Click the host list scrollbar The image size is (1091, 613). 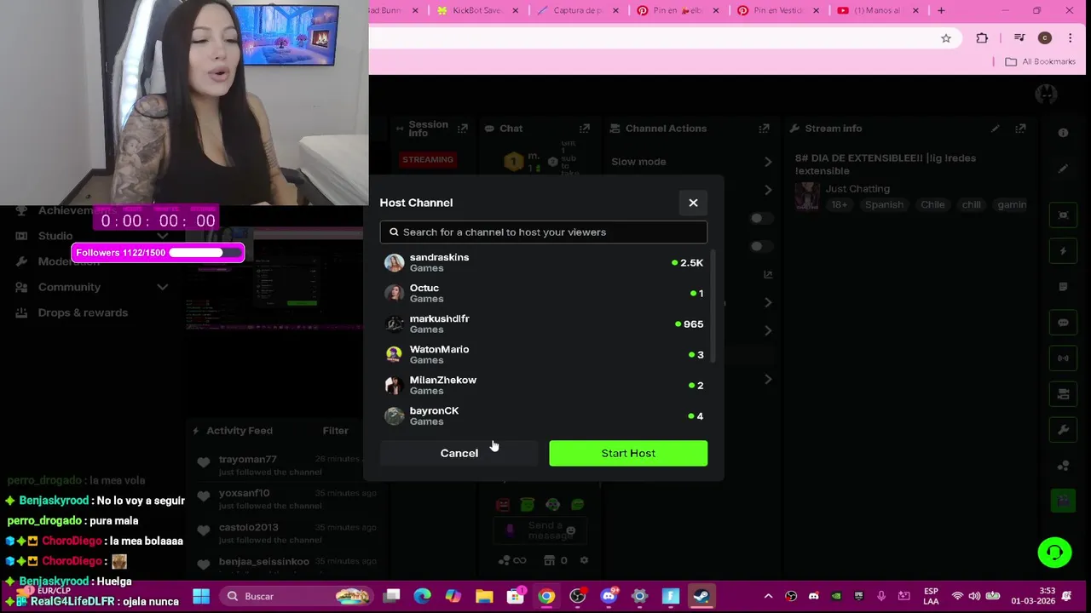pyautogui.click(x=712, y=306)
